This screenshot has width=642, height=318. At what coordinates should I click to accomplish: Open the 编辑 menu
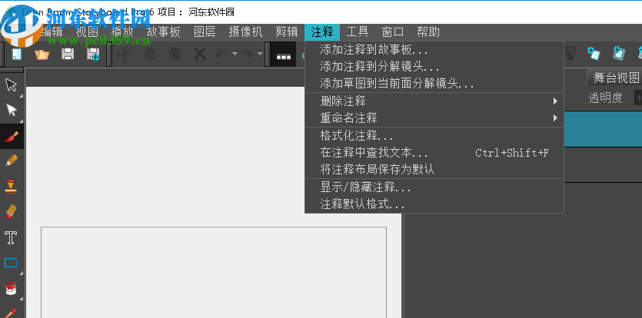[52, 32]
